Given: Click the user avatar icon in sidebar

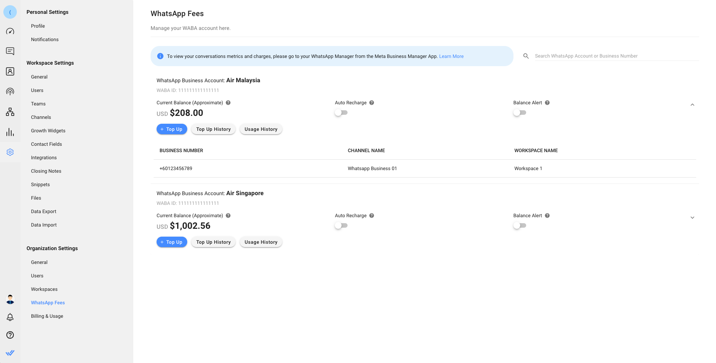Looking at the screenshot, I should 10,299.
